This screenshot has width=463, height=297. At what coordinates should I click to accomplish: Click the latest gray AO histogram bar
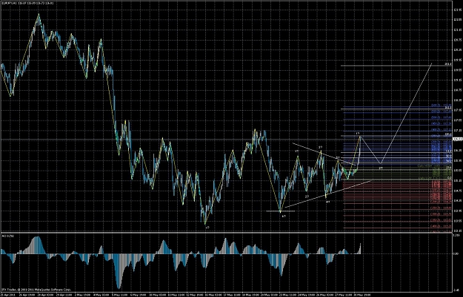pyautogui.click(x=360, y=248)
